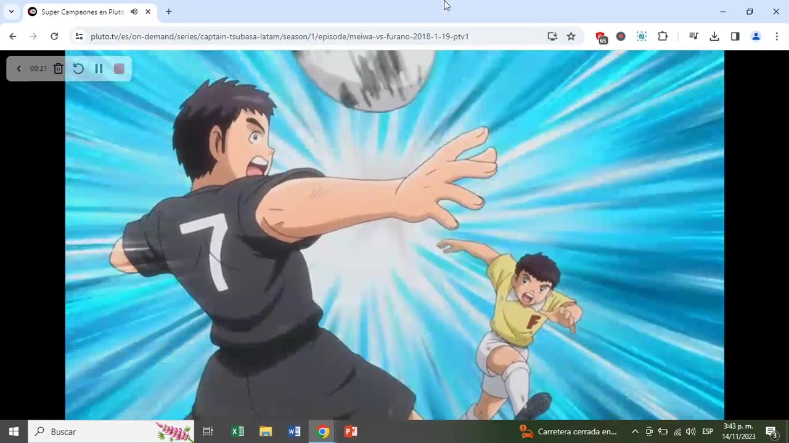Open the notification center with 3 alerts
789x443 pixels.
pos(771,431)
